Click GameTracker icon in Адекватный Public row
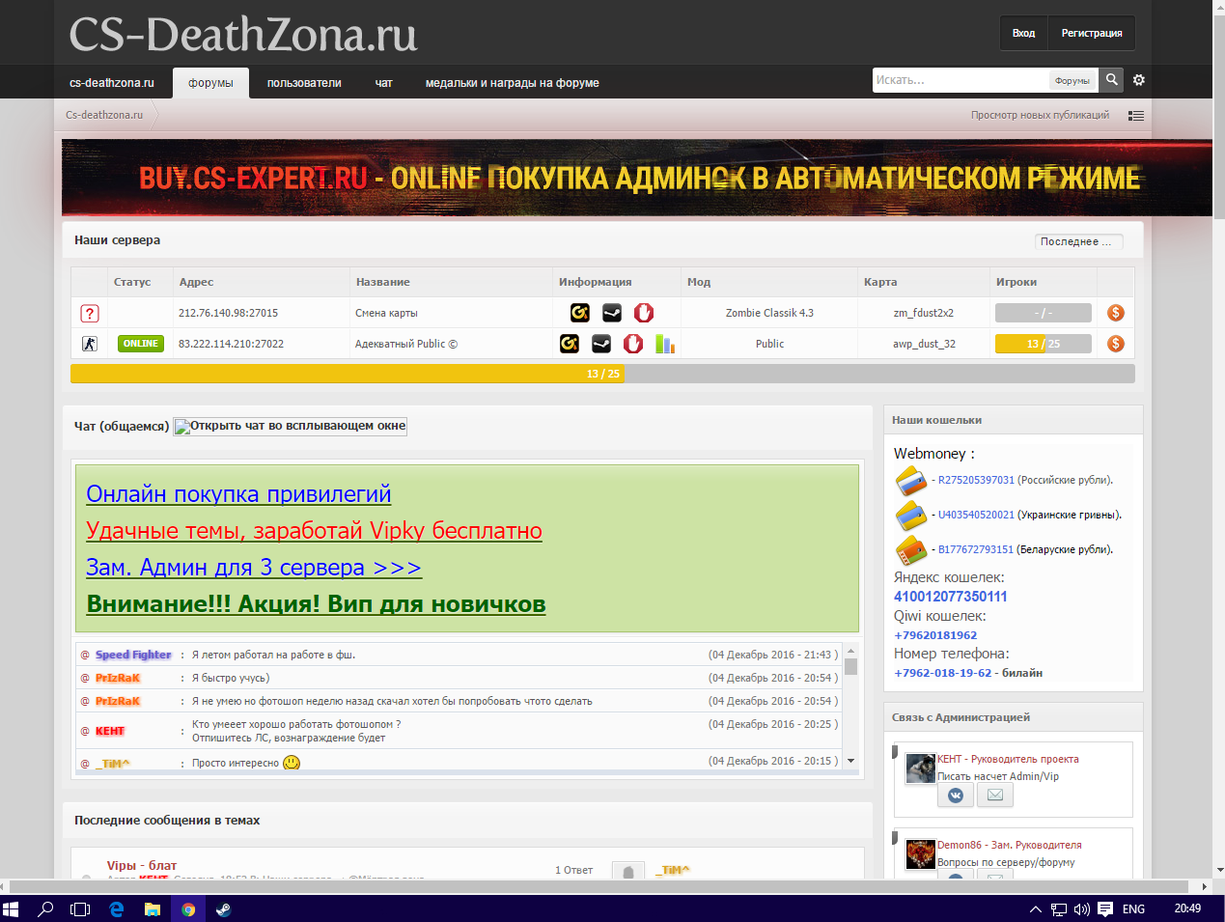This screenshot has width=1225, height=922. [x=570, y=344]
